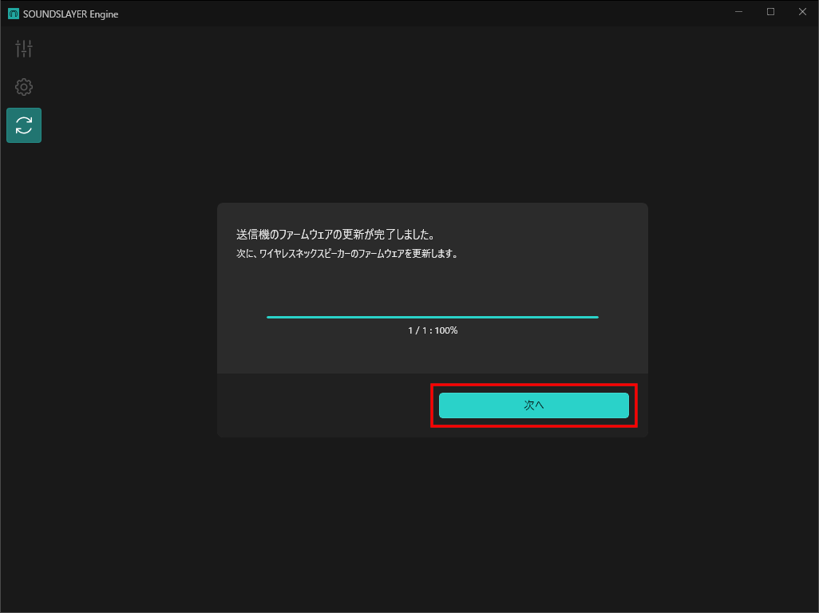819x613 pixels.
Task: Click the "1 / 1 : 100%" progress label
Action: [x=432, y=330]
